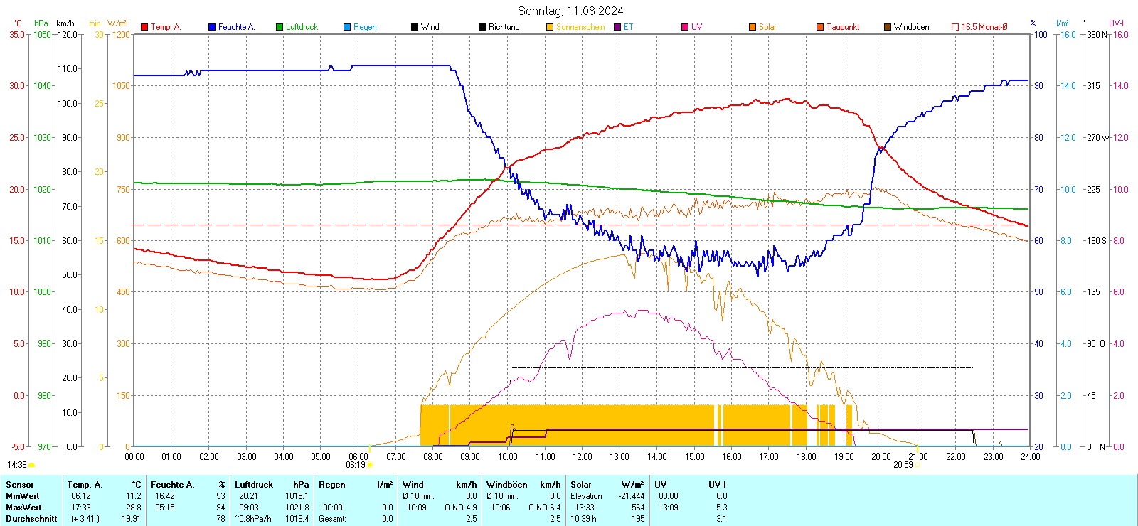Click the black Wind legend square
The image size is (1138, 526).
coord(415,27)
